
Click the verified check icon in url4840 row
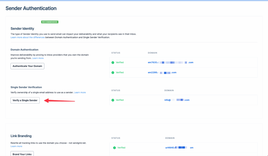click(x=114, y=148)
